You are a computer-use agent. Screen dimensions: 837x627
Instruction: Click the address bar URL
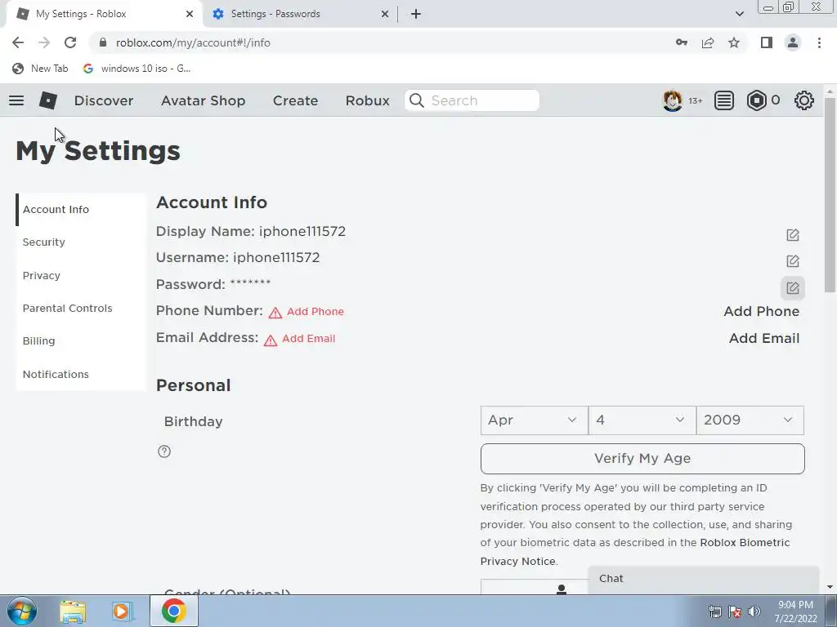click(x=193, y=42)
